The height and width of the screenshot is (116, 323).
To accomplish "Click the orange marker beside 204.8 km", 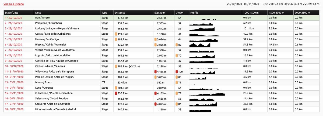I will (x=116, y=88).
